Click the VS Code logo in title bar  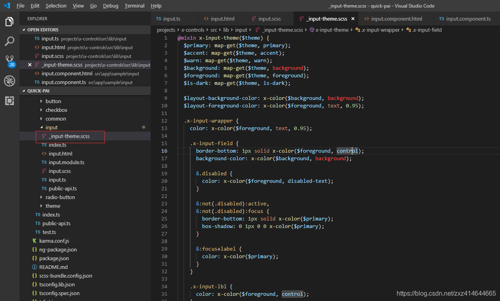[x=7, y=6]
